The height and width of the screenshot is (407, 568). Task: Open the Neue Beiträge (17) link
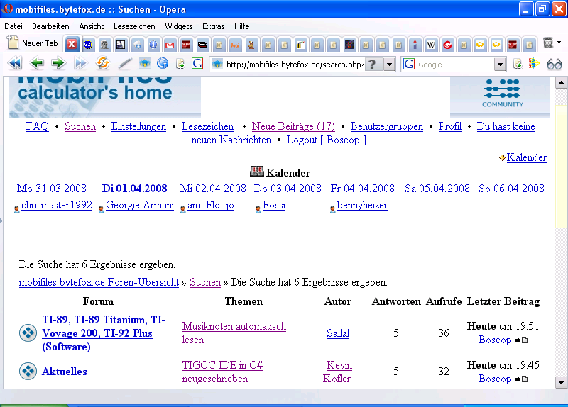pos(293,126)
